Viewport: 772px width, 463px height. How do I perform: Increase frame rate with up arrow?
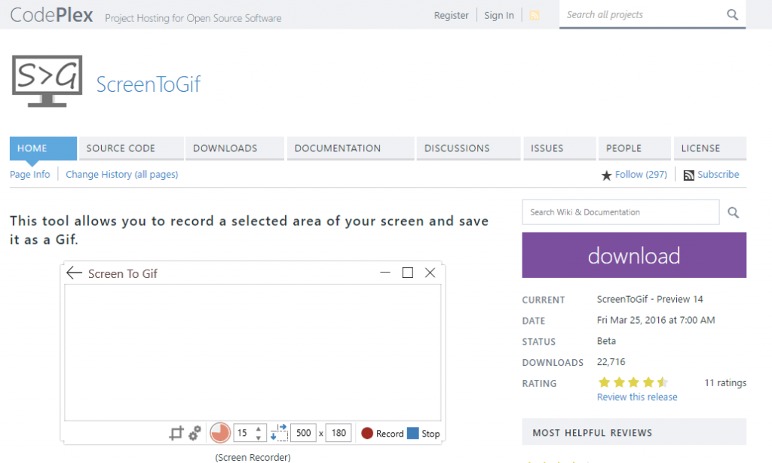[x=259, y=429]
